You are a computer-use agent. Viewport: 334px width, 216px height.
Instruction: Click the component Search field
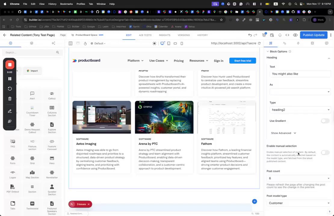click(32, 52)
